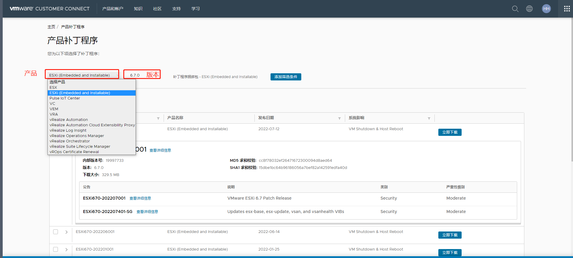Screen dimensions: 573x258
Task: Open the 支持 menu
Action: pyautogui.click(x=176, y=9)
